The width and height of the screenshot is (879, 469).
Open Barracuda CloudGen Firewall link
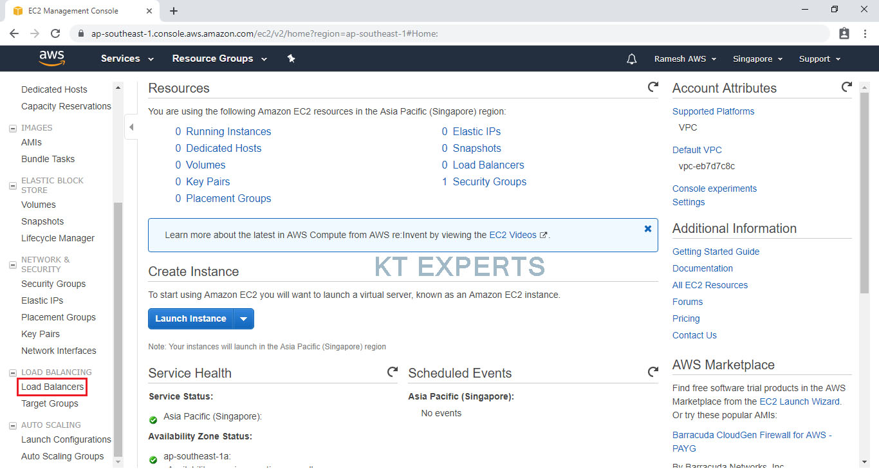point(752,441)
